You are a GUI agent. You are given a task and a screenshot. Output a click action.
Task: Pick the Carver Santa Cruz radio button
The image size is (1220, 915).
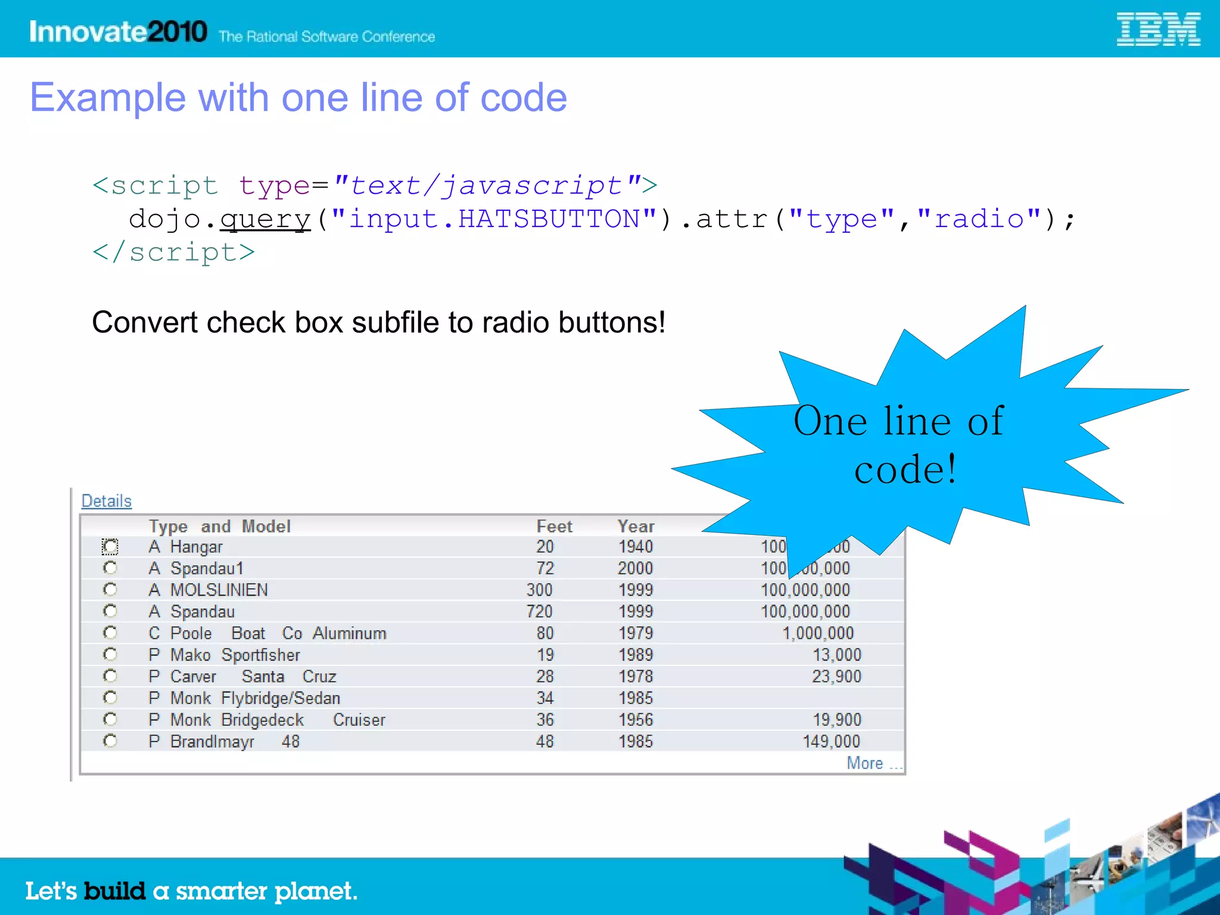(x=110, y=676)
